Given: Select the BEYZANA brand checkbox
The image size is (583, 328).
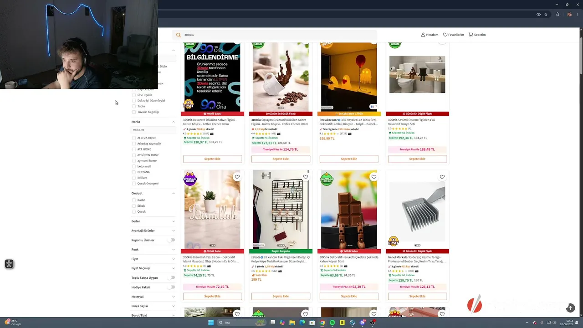Looking at the screenshot, I should (134, 172).
